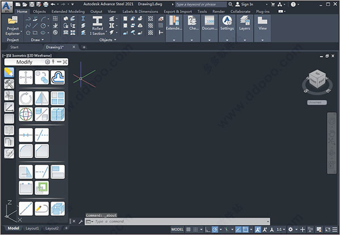Click the blue I-beam column icon
The image size is (340, 235).
coord(83,19)
